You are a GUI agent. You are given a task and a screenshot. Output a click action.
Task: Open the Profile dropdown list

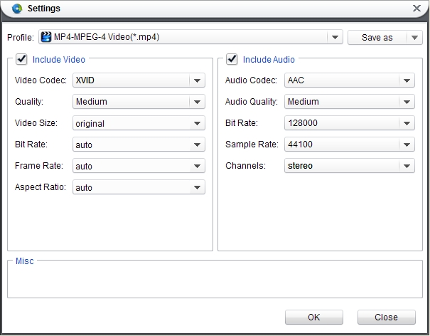(335, 37)
